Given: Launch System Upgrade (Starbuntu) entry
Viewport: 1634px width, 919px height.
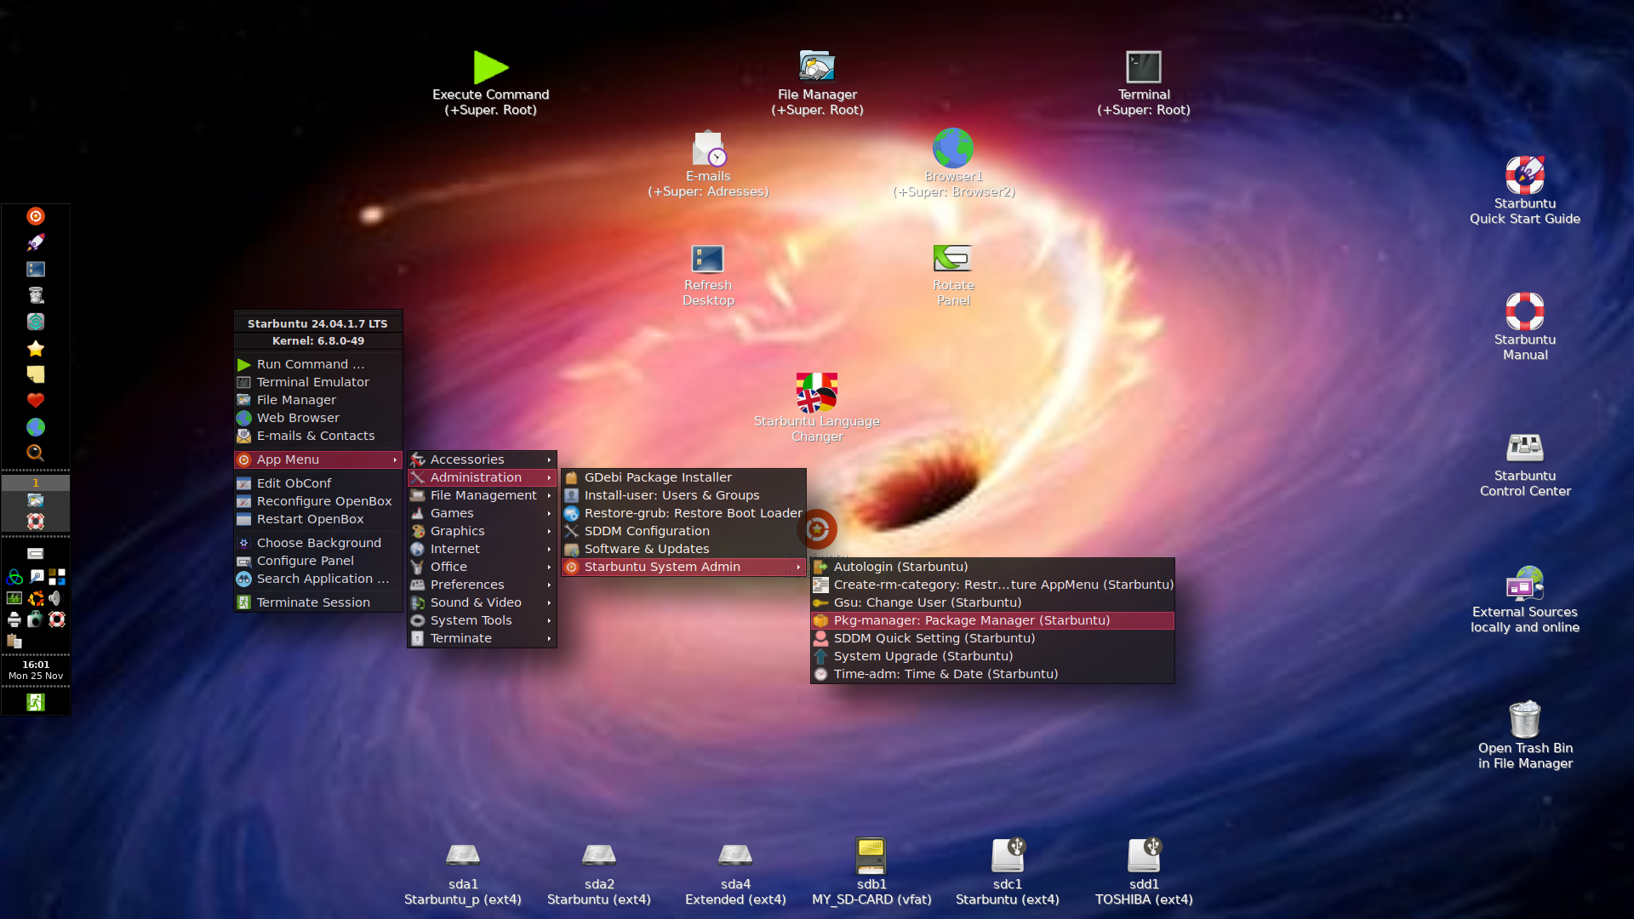Looking at the screenshot, I should point(992,656).
